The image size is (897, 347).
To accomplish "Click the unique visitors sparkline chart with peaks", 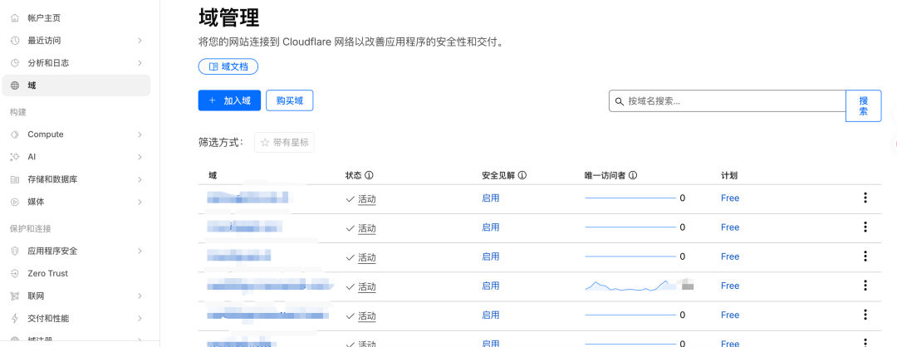I will pyautogui.click(x=630, y=286).
